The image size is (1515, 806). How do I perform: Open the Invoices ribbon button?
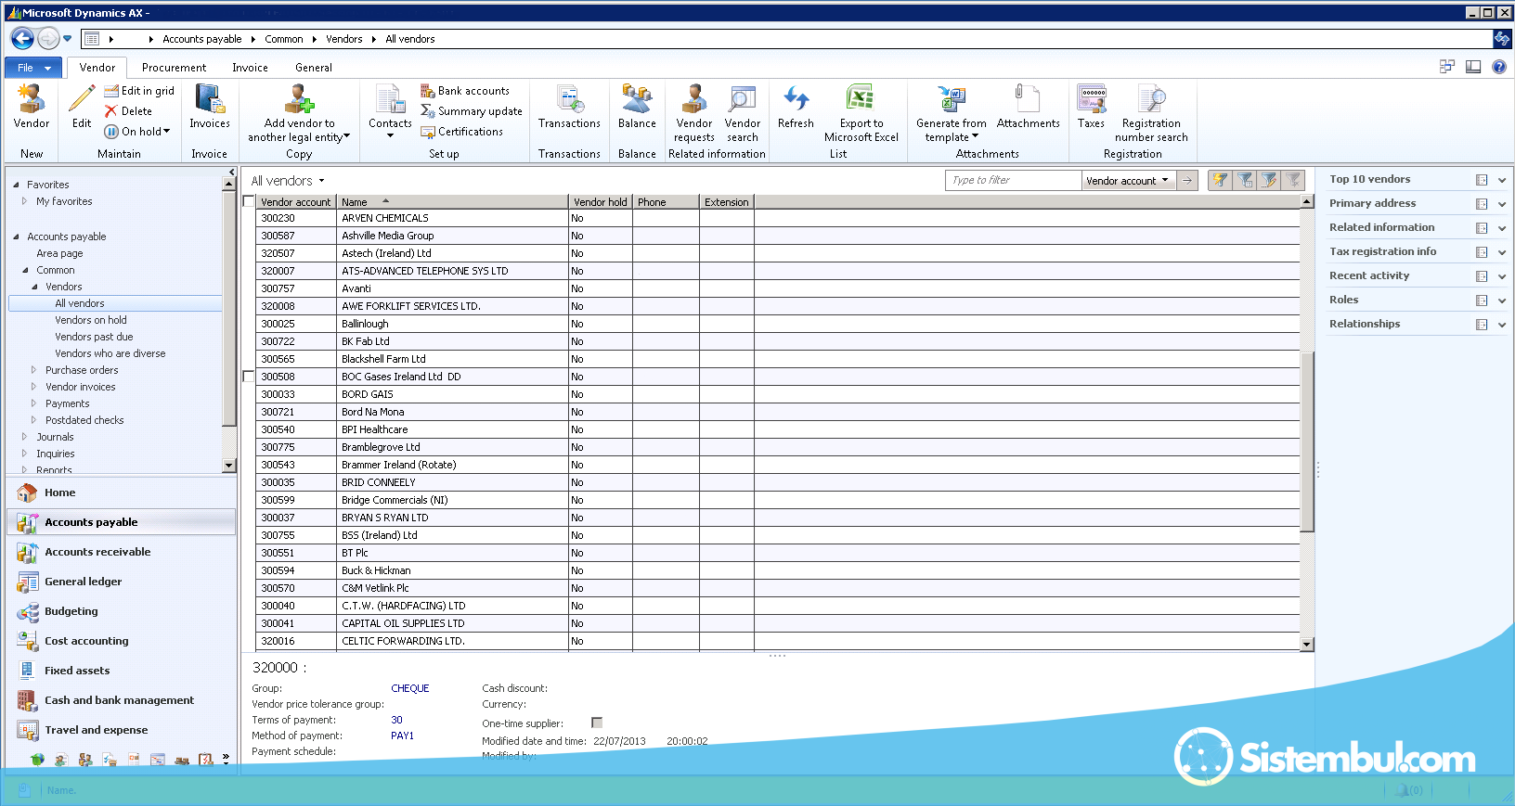coord(210,107)
